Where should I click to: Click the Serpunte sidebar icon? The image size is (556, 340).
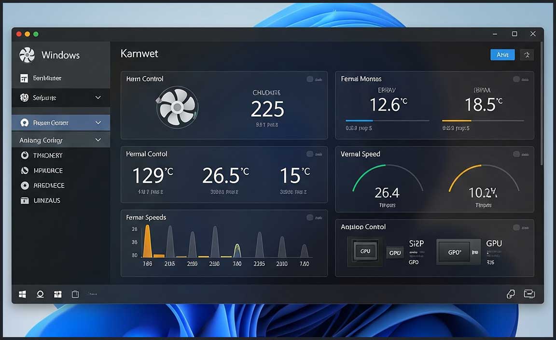point(24,98)
